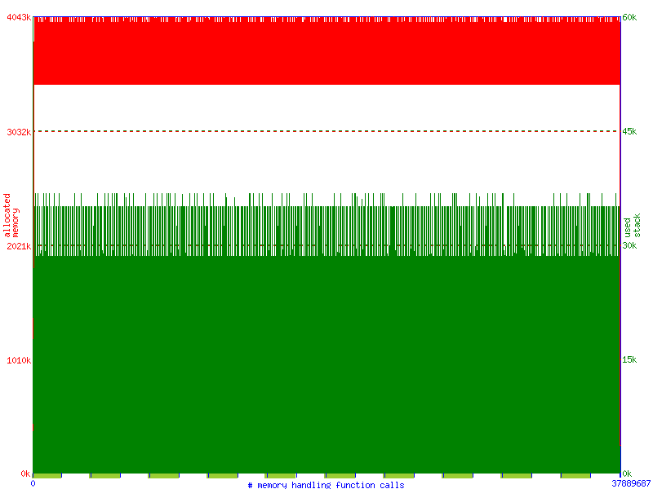Viewport: 653px width, 489px height.
Task: Click the 2021k left axis label
Action: point(18,246)
